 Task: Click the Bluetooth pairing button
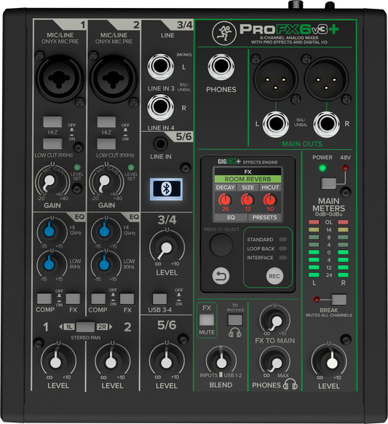point(166,189)
